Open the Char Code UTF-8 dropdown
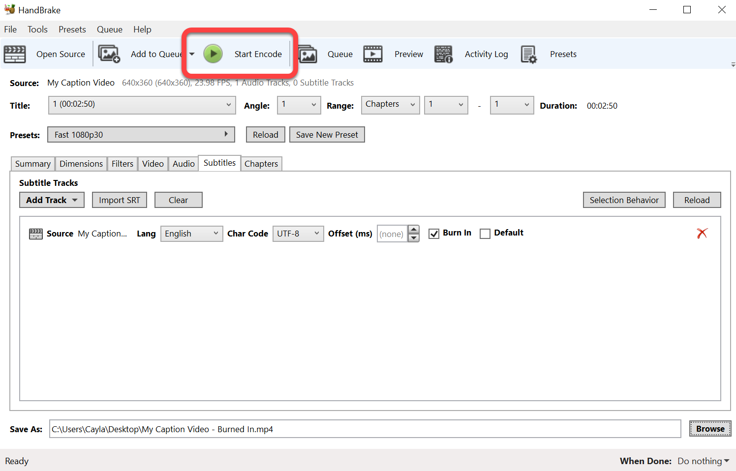 298,234
